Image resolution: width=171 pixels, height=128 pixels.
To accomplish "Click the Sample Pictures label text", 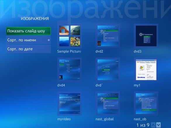I will pos(69,51).
